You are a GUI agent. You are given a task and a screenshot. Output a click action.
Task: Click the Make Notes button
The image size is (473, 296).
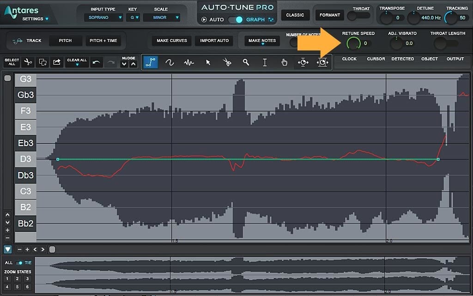[x=262, y=41]
